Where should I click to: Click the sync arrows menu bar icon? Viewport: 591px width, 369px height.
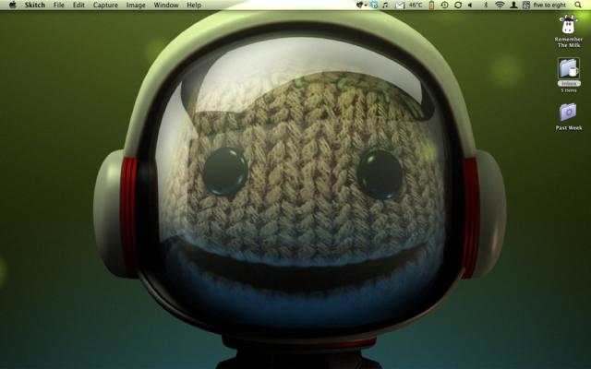pyautogui.click(x=458, y=5)
